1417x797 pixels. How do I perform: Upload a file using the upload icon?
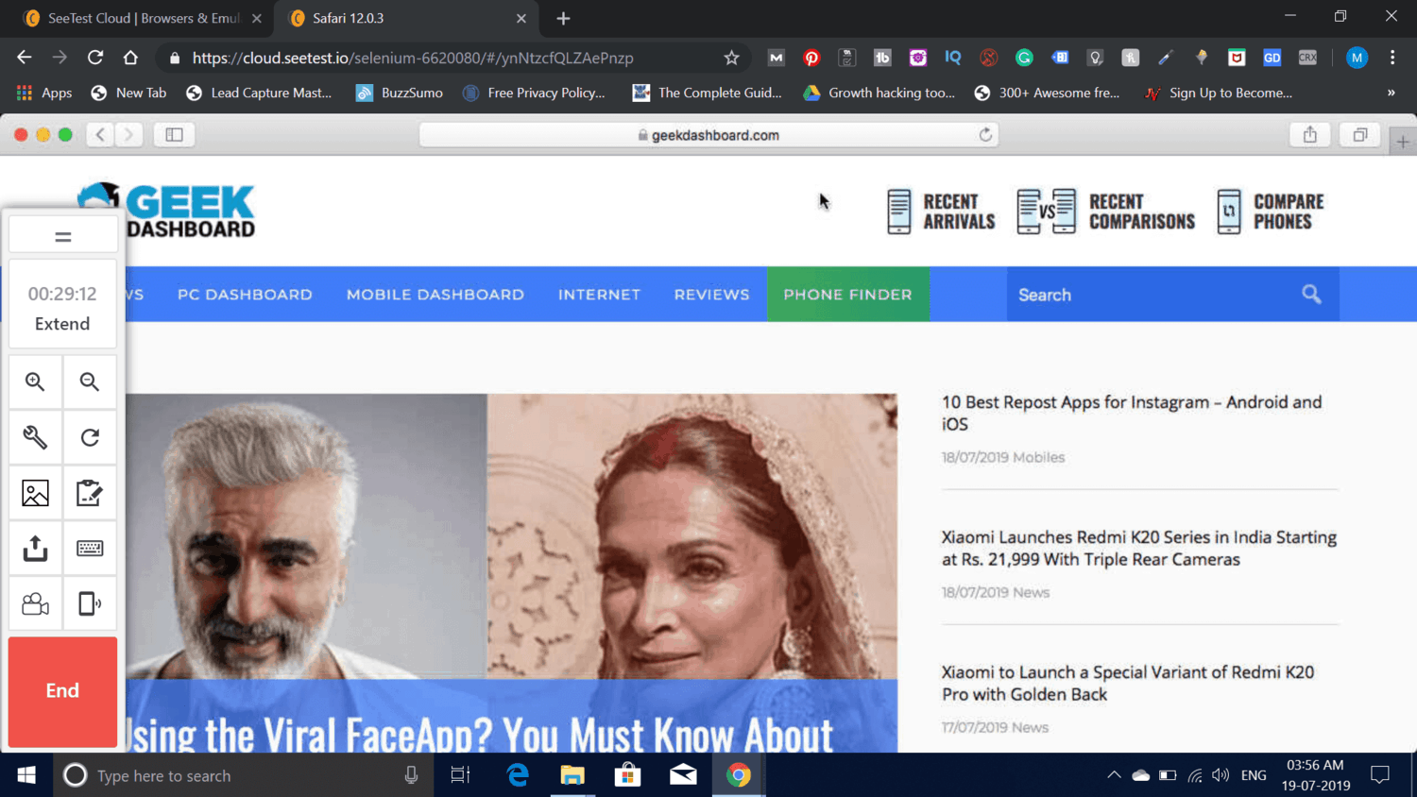click(35, 548)
